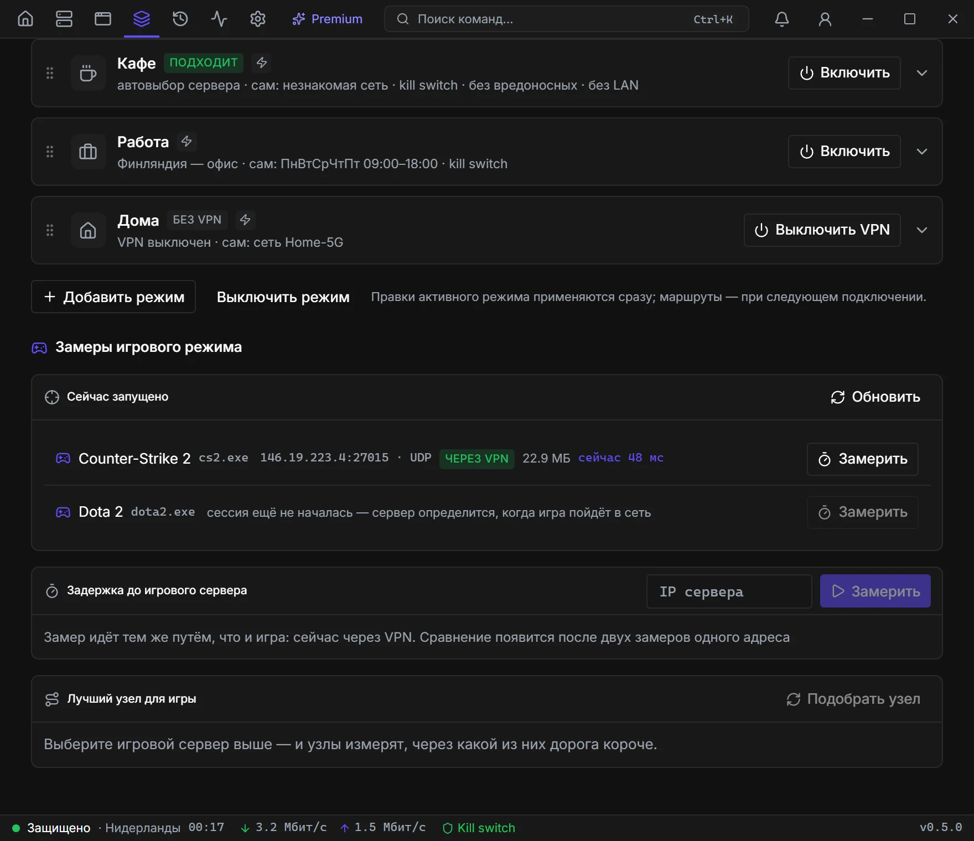Click the briefcase icon of Работа
974x841 pixels.
88,152
